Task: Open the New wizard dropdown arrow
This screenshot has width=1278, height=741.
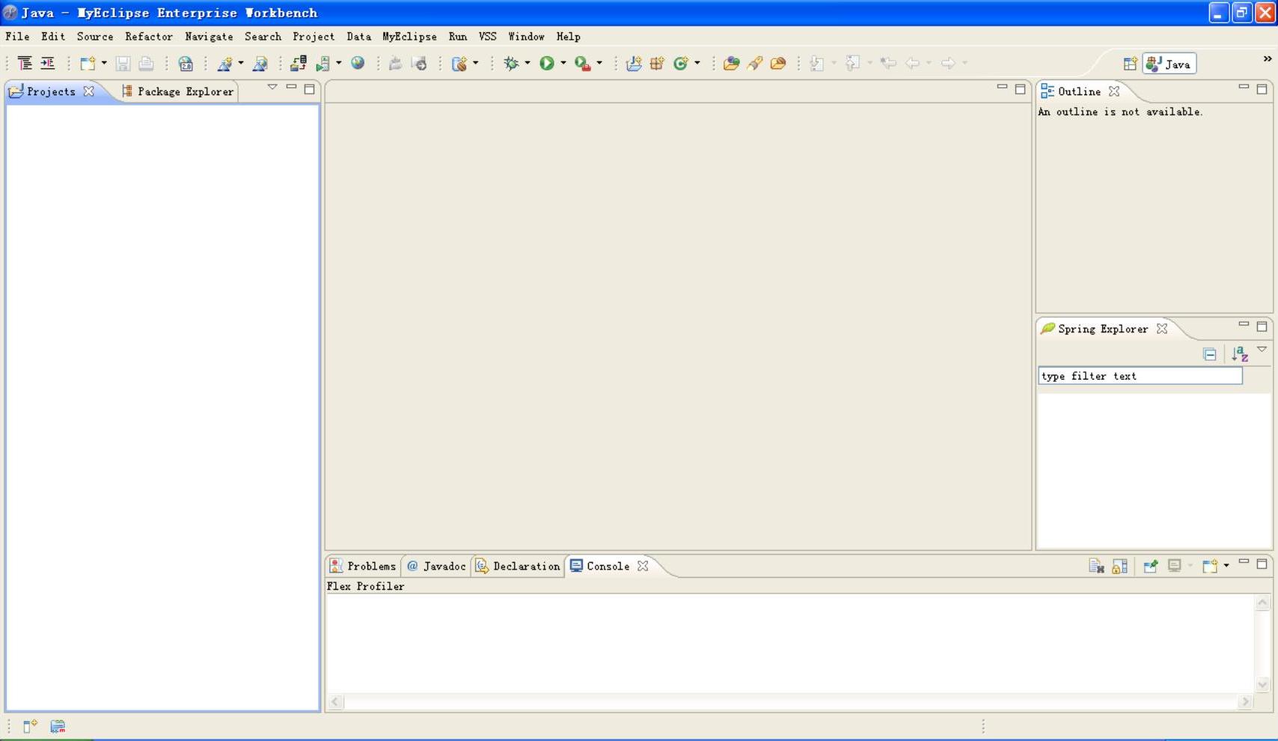Action: [x=104, y=64]
